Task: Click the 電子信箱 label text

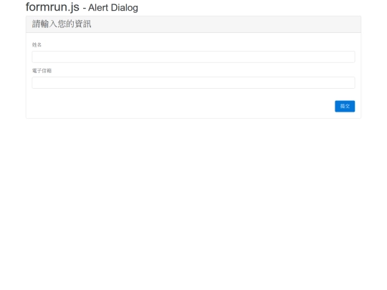Action: (42, 71)
